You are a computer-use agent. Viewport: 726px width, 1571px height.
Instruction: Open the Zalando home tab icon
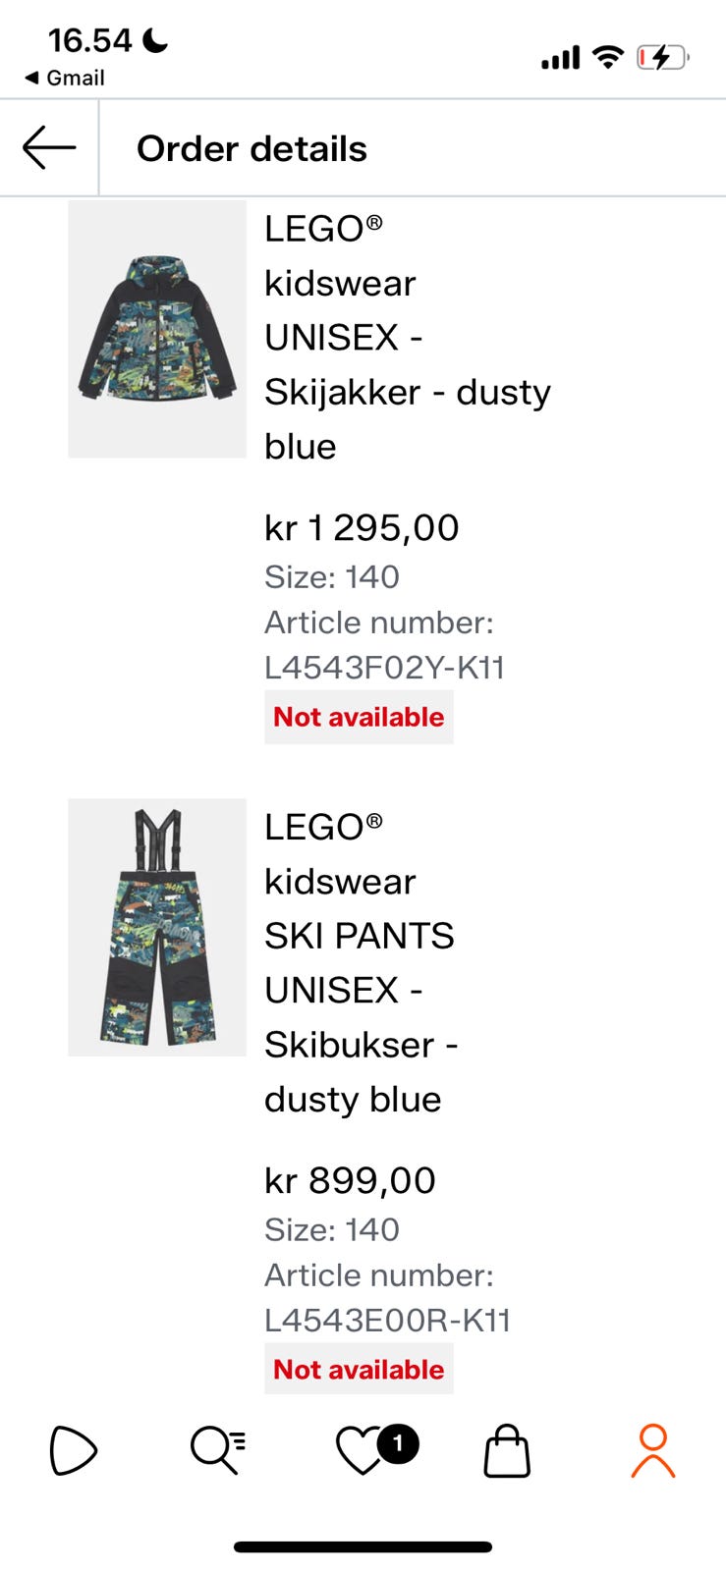74,1451
